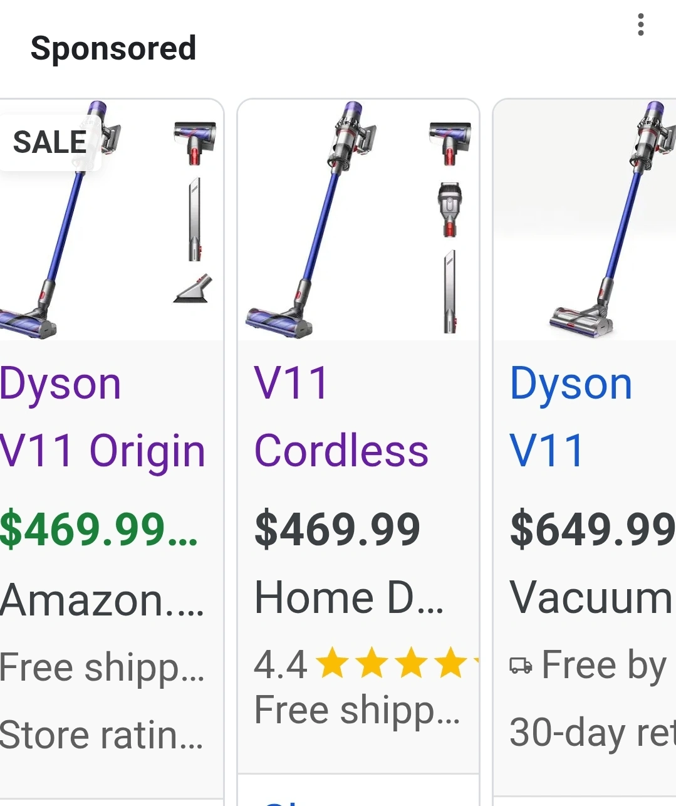Tap the Sponsored label heading

(113, 48)
